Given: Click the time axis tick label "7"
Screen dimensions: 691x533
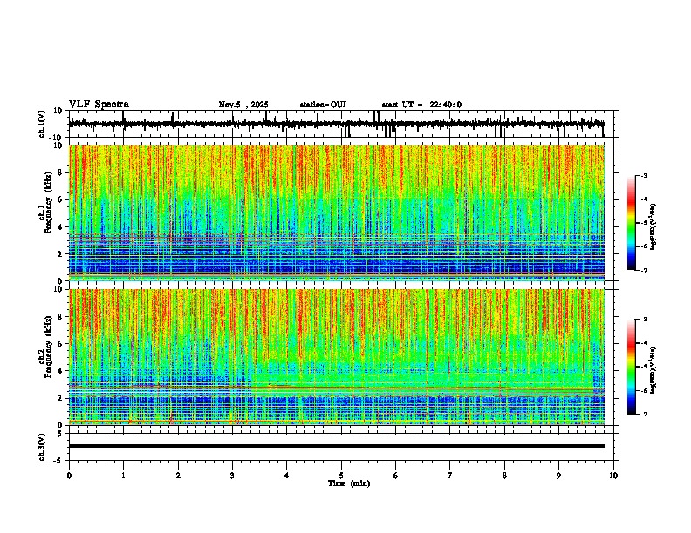Looking at the screenshot, I should point(450,476).
